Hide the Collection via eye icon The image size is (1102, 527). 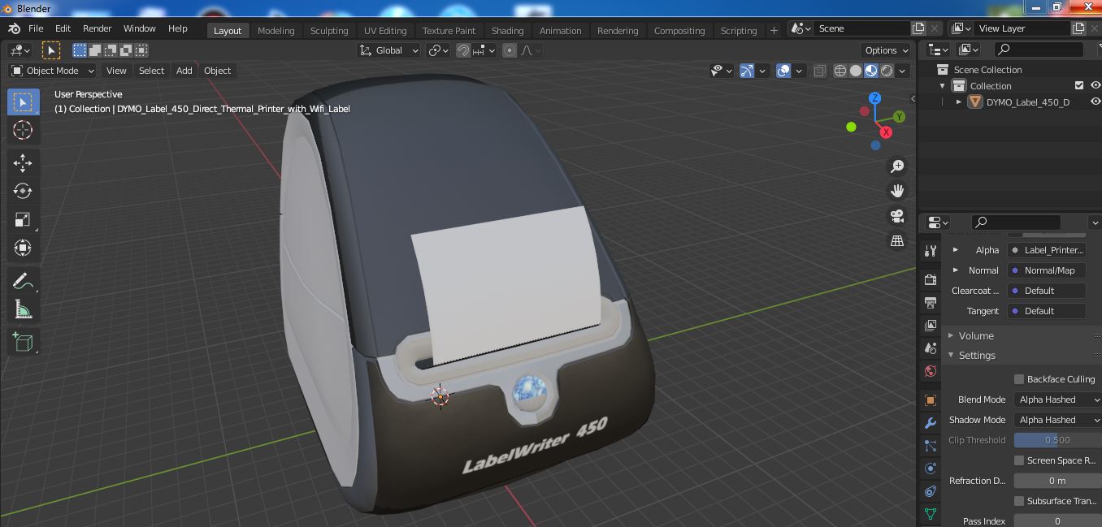pos(1095,85)
